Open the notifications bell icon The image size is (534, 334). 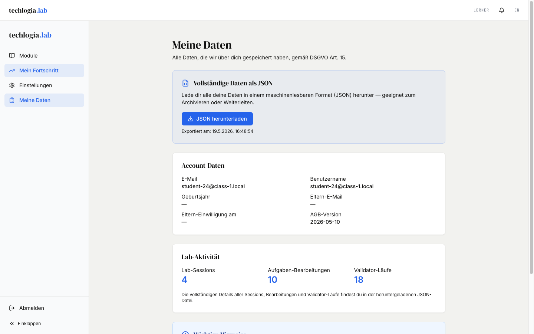click(x=502, y=10)
